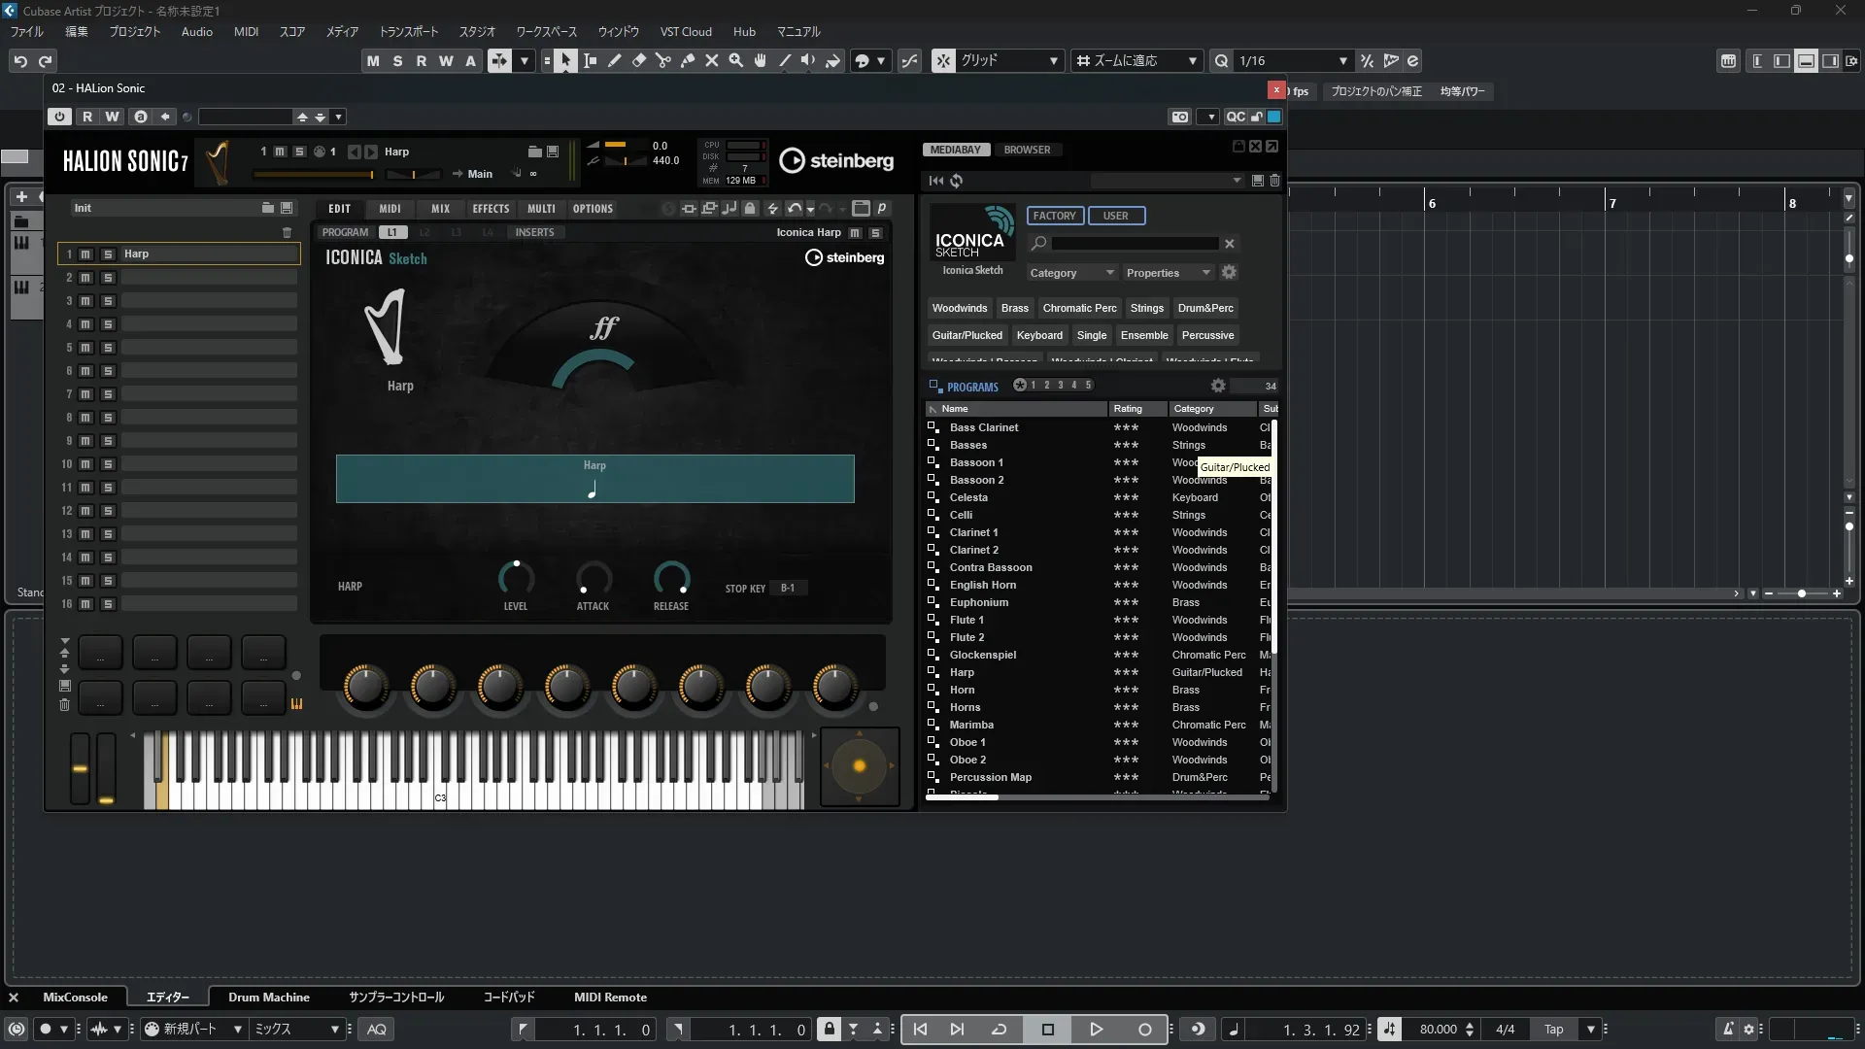Select the Zoom magnifier tool

(735, 60)
